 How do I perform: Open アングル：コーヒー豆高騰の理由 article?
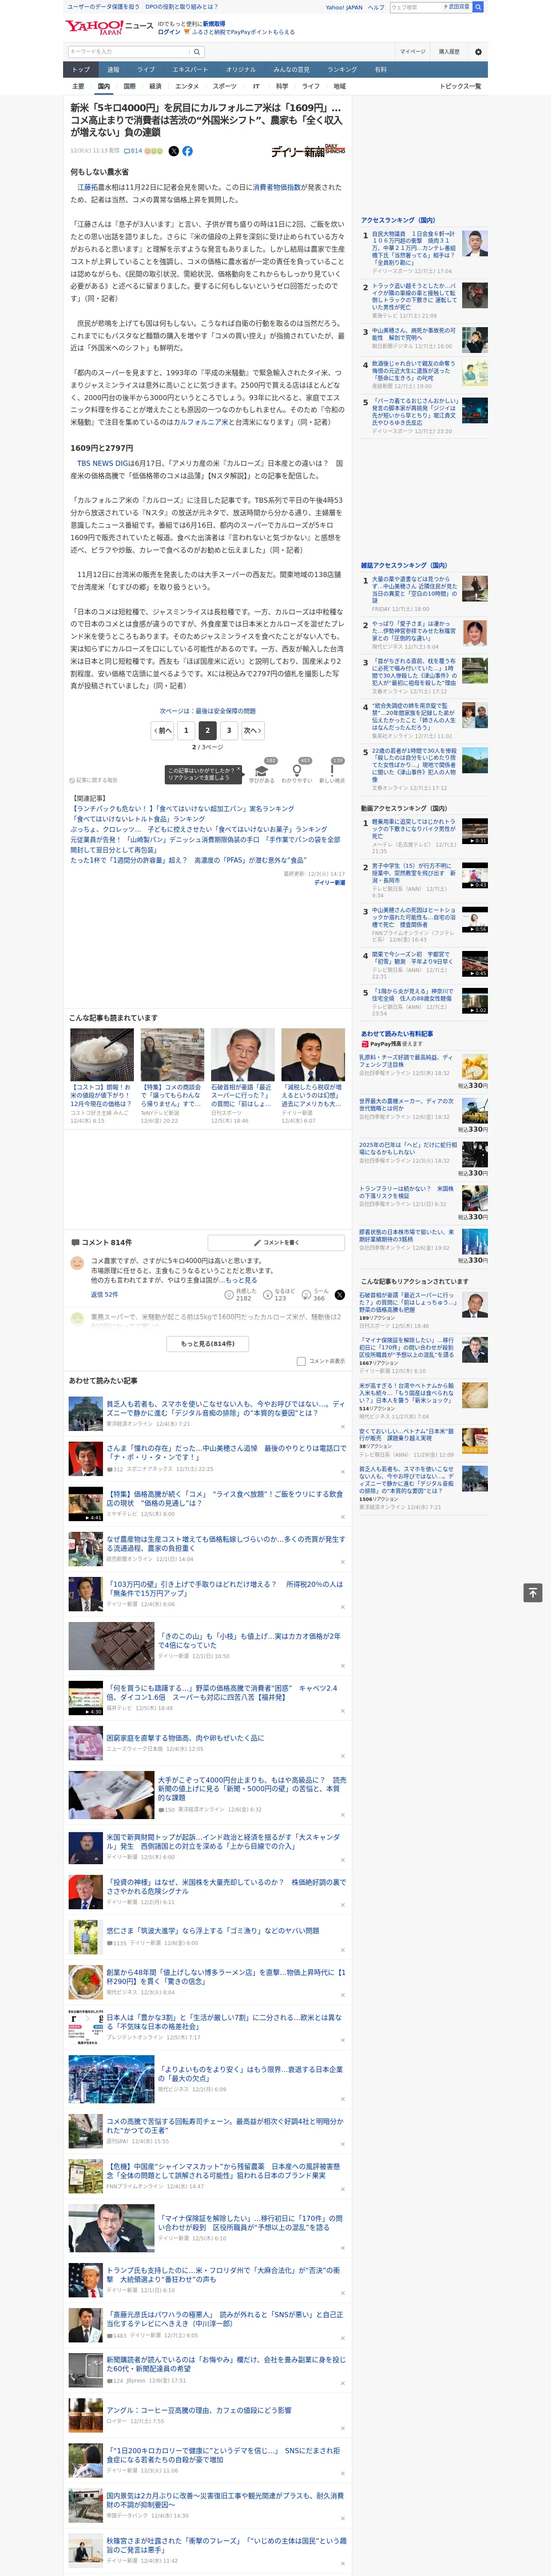pyautogui.click(x=199, y=2410)
